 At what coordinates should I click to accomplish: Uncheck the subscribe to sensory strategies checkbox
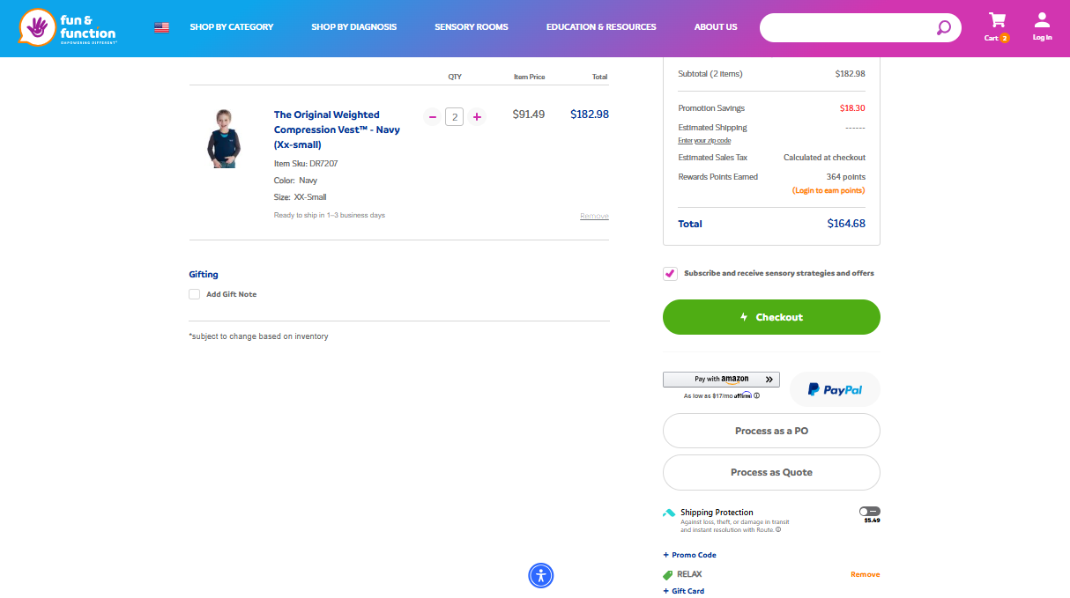[671, 274]
